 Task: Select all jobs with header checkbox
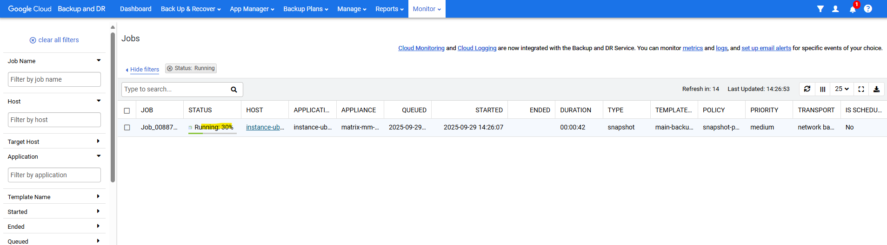[127, 110]
